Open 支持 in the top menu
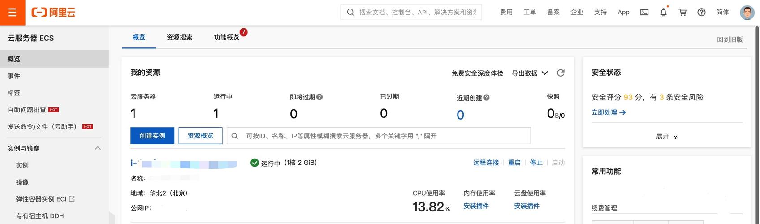Screen dimensions: 760x224 (x=600, y=12)
